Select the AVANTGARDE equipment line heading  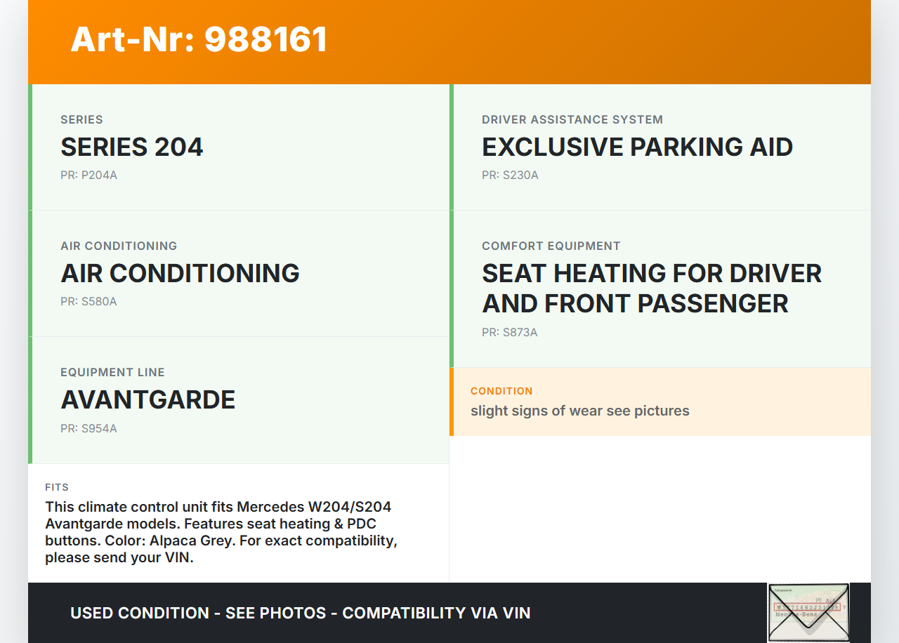pyautogui.click(x=147, y=400)
